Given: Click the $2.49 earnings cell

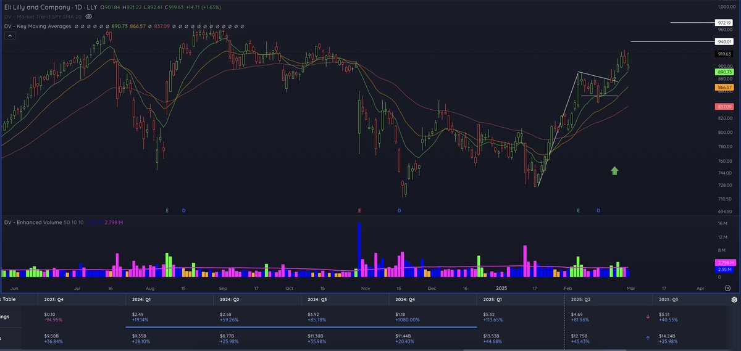Looking at the screenshot, I should tap(138, 314).
